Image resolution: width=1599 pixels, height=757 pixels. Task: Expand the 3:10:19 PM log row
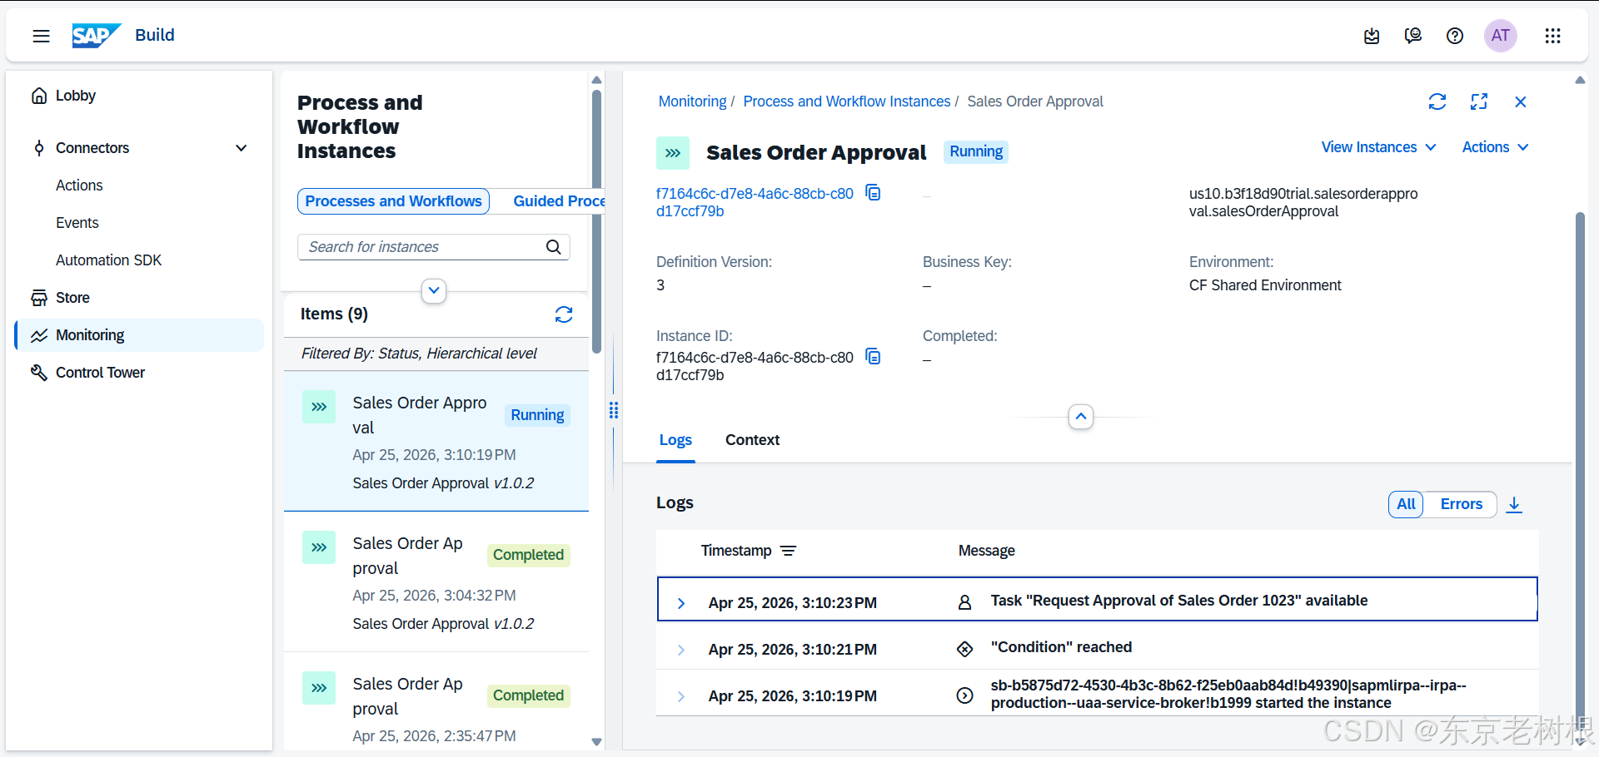click(681, 696)
